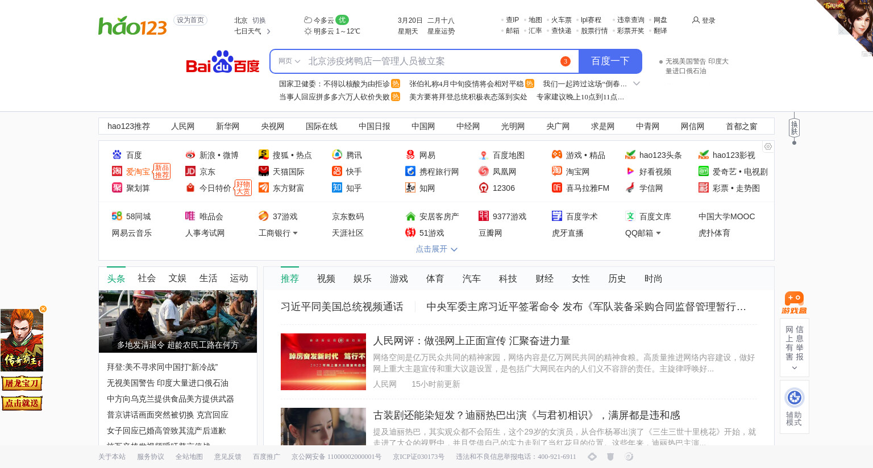Open 携程旅行网 icon link
This screenshot has width=873, height=468.
(x=410, y=171)
